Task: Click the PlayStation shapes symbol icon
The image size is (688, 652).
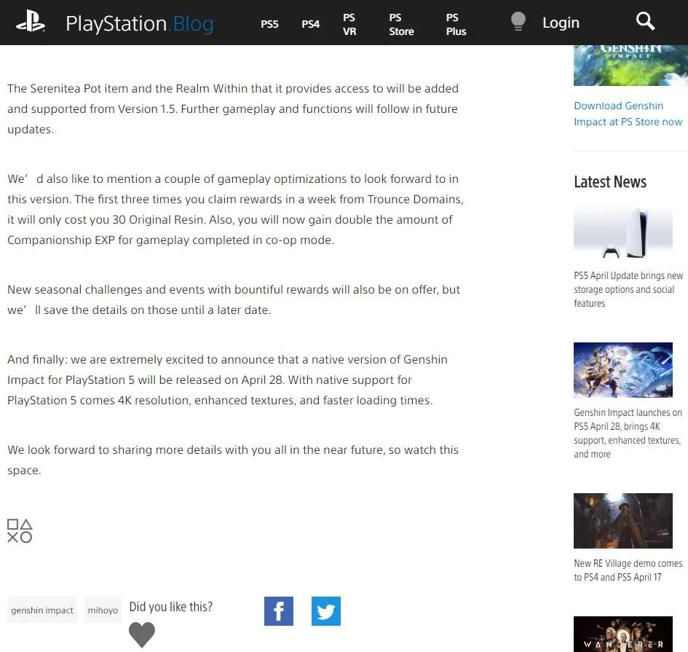Action: point(20,531)
